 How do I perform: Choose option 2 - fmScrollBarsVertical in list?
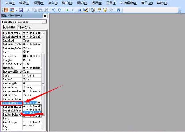point(32,113)
